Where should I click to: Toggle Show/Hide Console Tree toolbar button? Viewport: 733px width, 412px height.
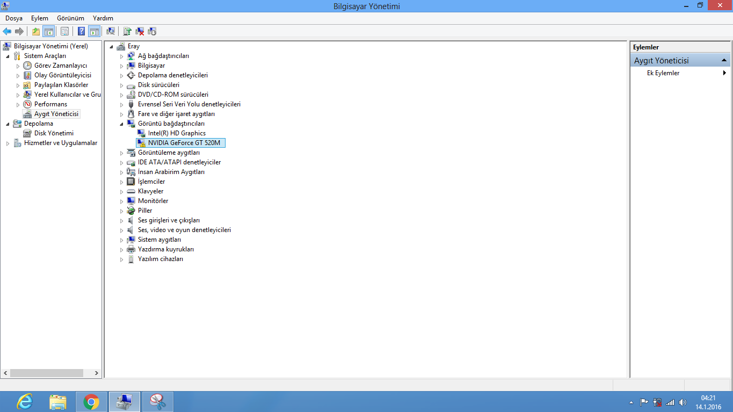click(x=48, y=31)
